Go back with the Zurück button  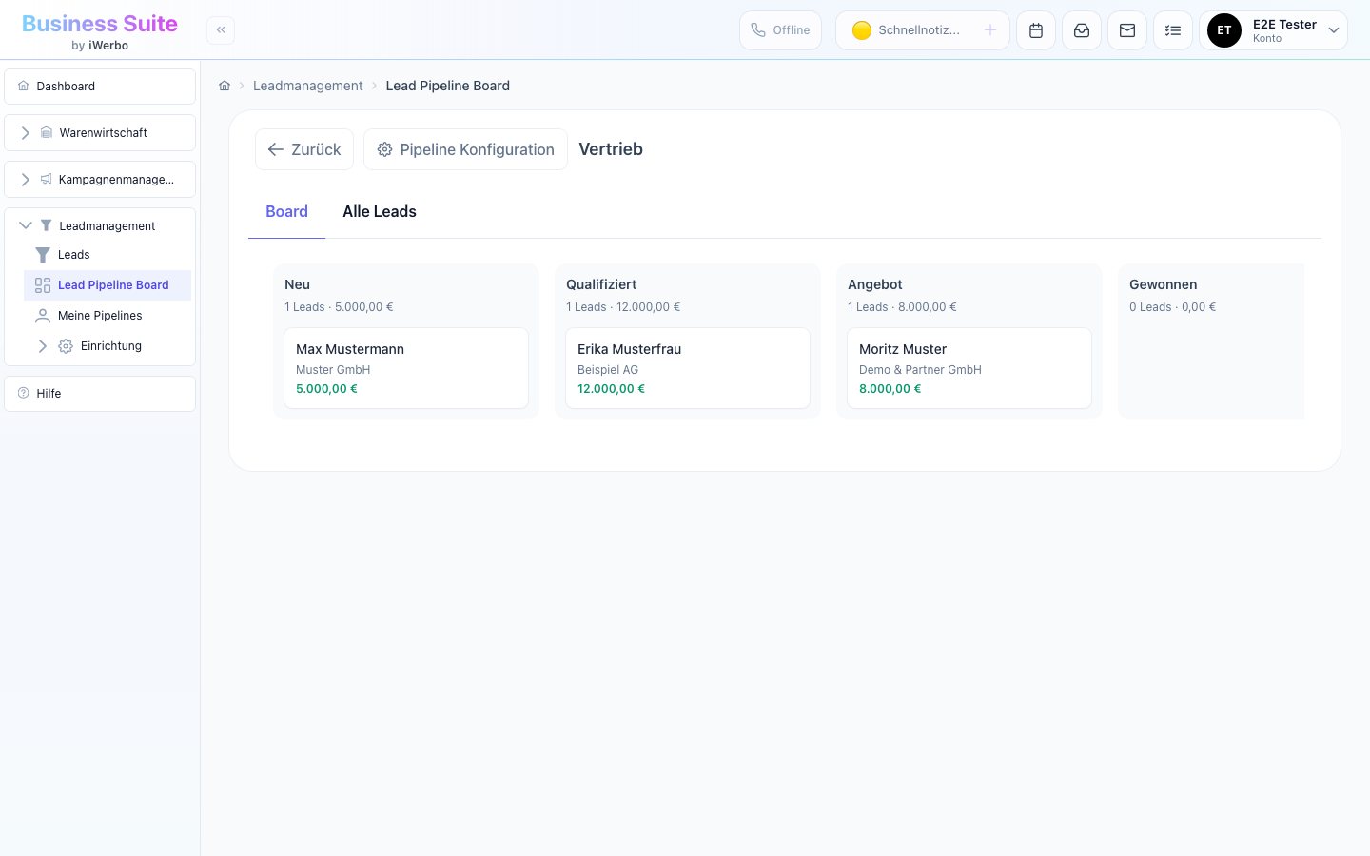[x=304, y=149]
